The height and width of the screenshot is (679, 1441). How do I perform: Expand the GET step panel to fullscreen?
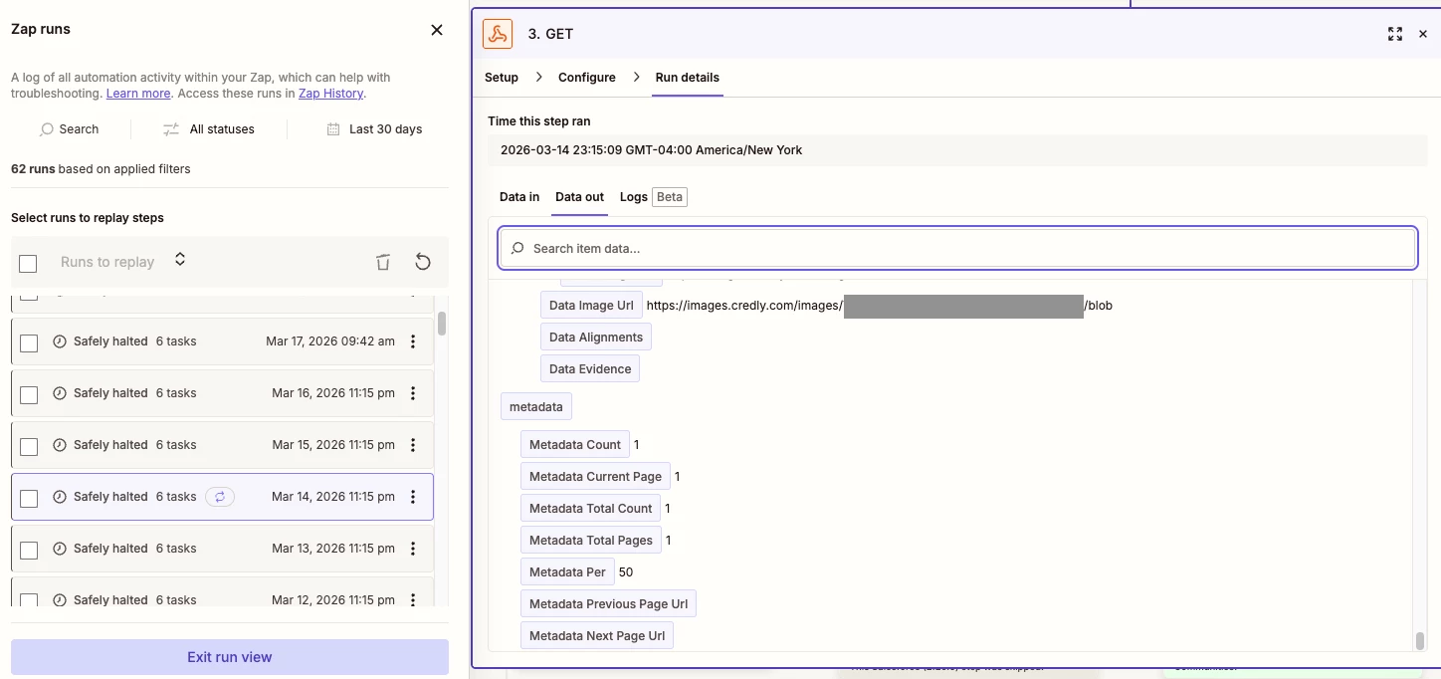1394,34
